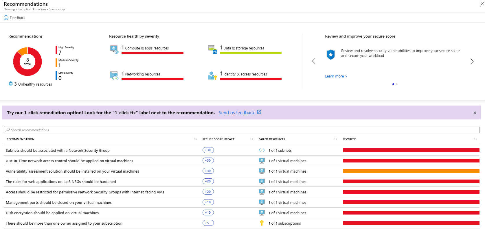
Task: Dismiss the 1-click remediation banner
Action: (x=475, y=113)
